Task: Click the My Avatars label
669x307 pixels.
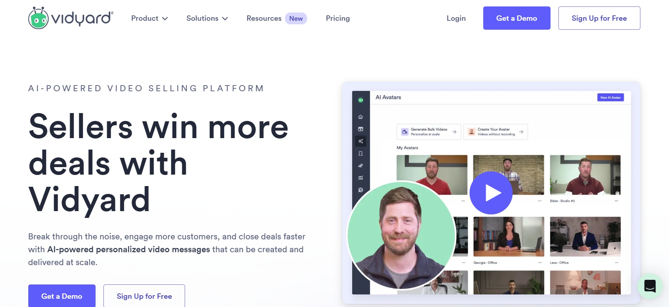Action: coord(407,148)
